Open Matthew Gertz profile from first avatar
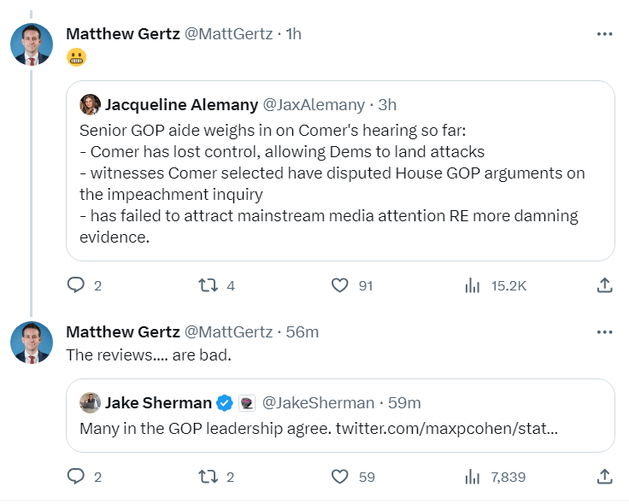 pyautogui.click(x=32, y=44)
